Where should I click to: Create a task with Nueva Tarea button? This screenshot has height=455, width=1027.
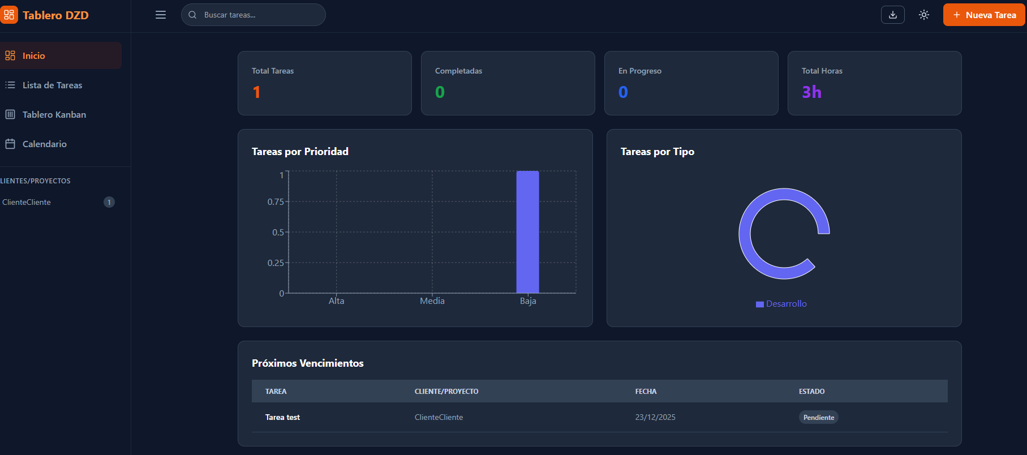pos(984,15)
